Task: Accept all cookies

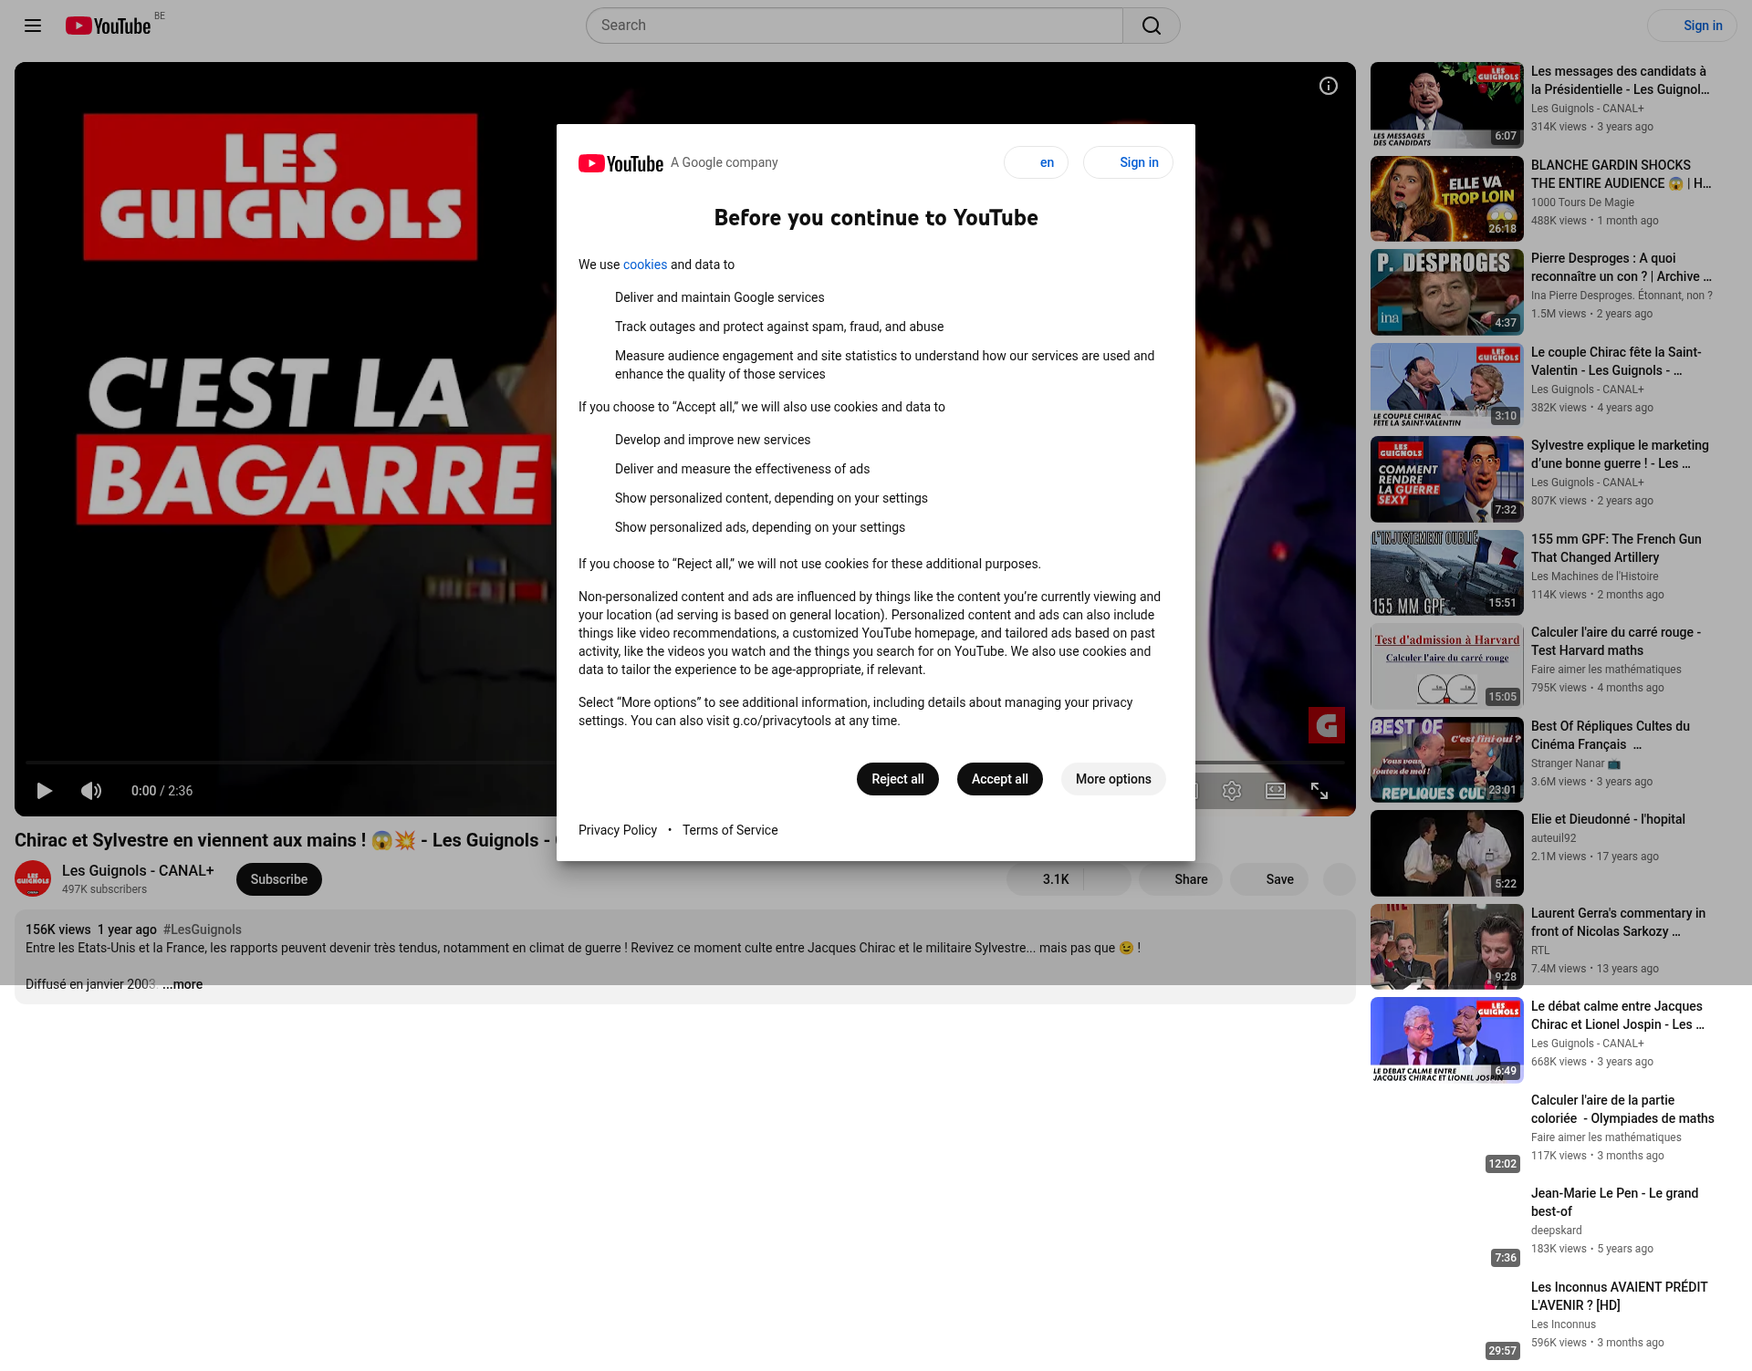Action: (999, 779)
